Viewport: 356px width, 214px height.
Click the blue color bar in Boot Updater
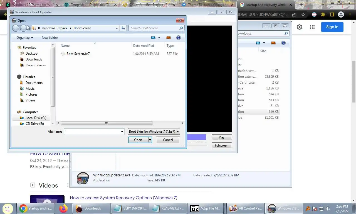click(x=197, y=137)
